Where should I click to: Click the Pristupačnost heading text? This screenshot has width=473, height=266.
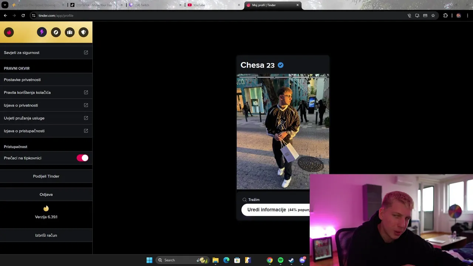coord(16,147)
